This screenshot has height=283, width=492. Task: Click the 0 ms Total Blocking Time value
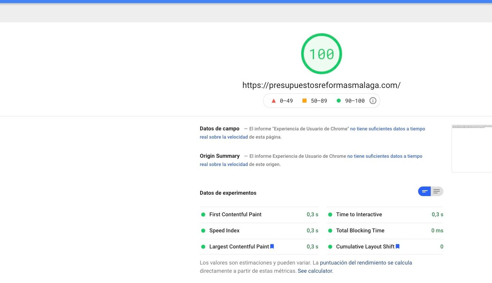pos(437,231)
